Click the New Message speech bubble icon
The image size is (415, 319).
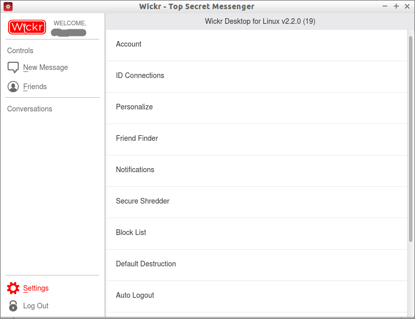(x=13, y=67)
